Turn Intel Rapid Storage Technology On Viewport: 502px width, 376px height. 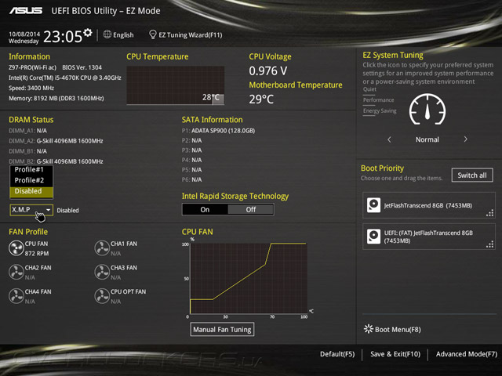[205, 209]
